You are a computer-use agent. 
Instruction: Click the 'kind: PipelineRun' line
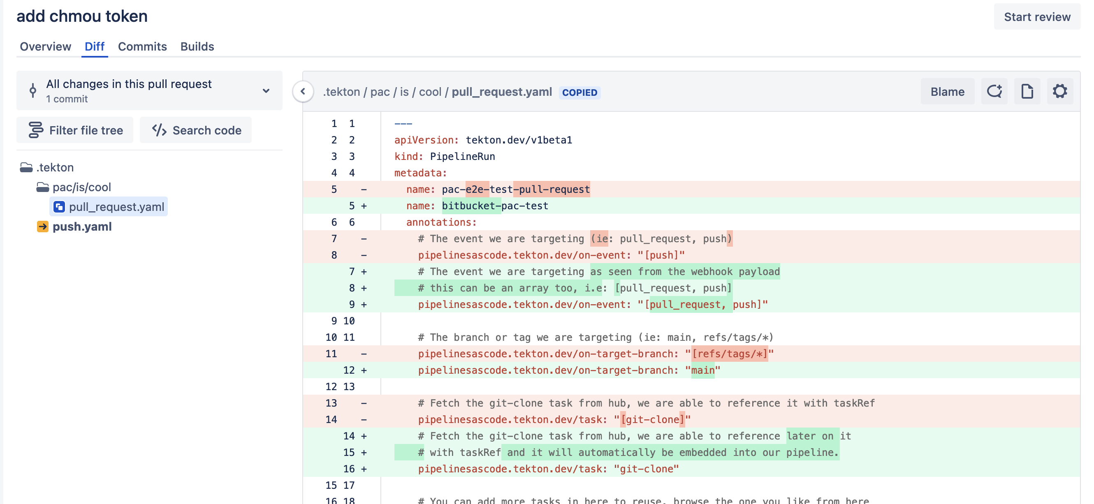click(x=691, y=156)
